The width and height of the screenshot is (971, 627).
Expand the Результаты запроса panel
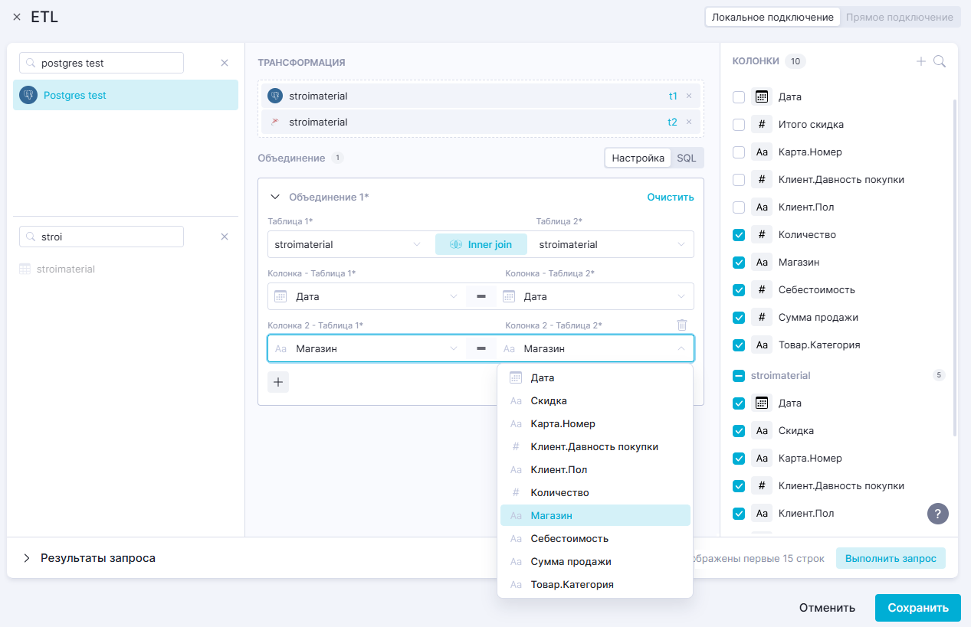(27, 558)
